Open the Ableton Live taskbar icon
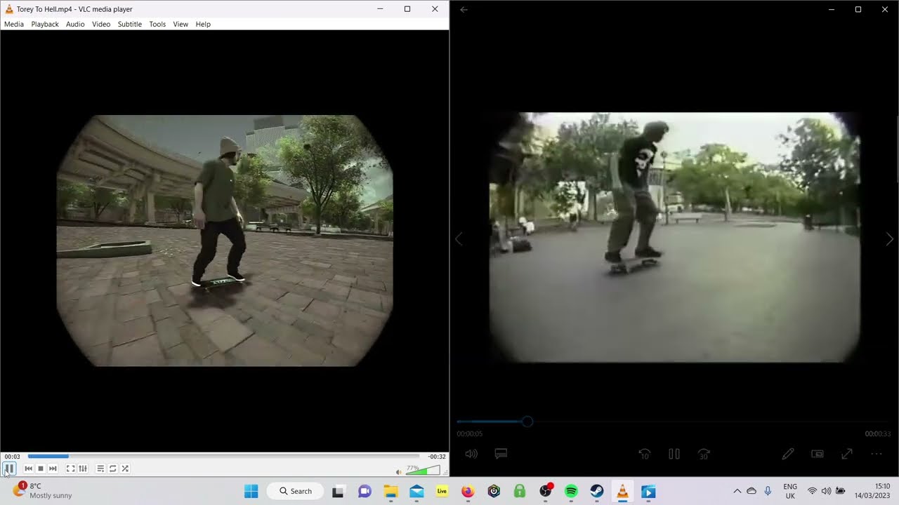This screenshot has width=899, height=505. pyautogui.click(x=442, y=491)
